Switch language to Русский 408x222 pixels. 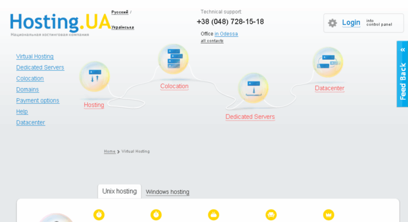[x=120, y=12]
